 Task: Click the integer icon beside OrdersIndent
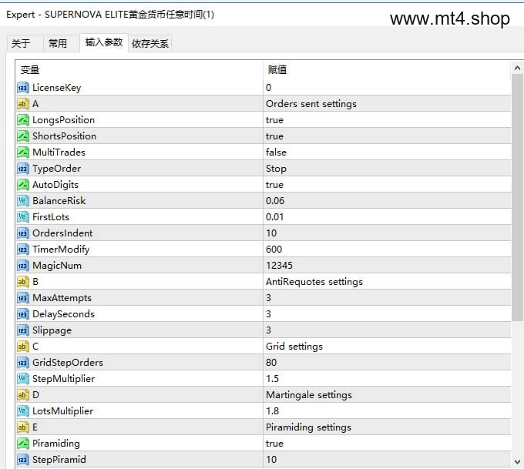22,233
